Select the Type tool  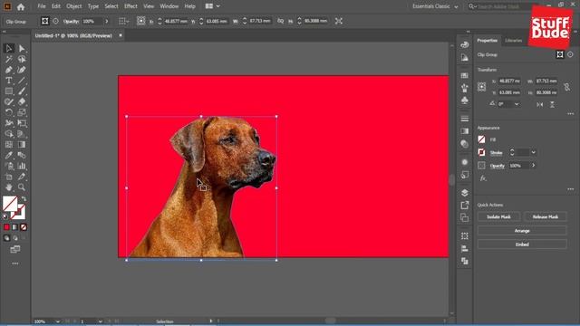[9, 81]
